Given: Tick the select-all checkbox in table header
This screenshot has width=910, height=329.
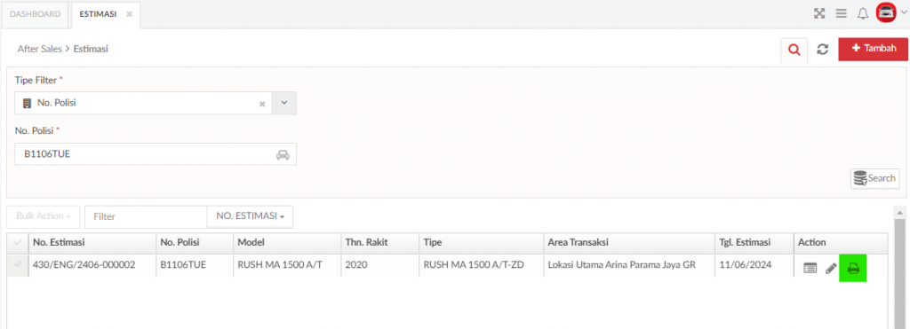Looking at the screenshot, I should point(18,242).
